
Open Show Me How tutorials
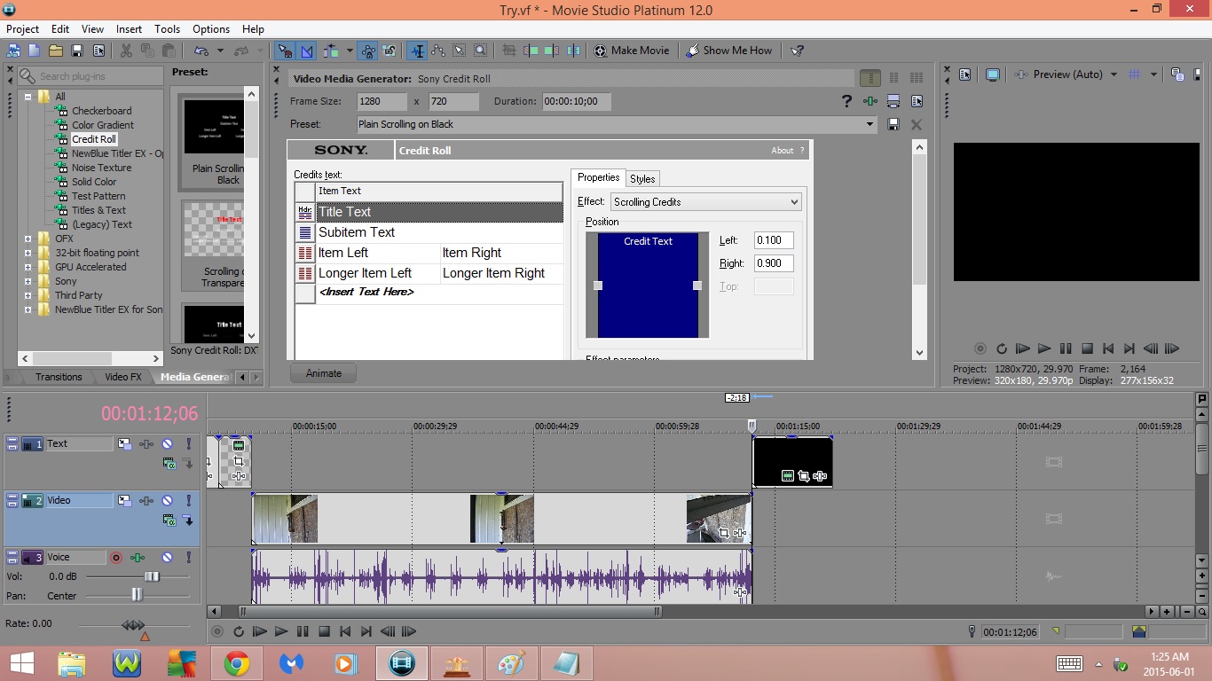coord(729,51)
